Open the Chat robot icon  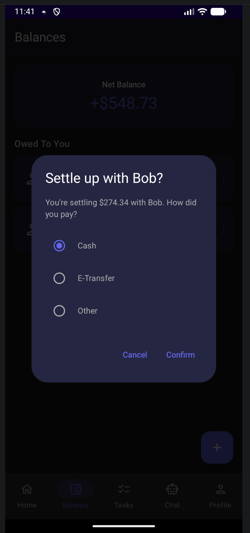point(172,489)
